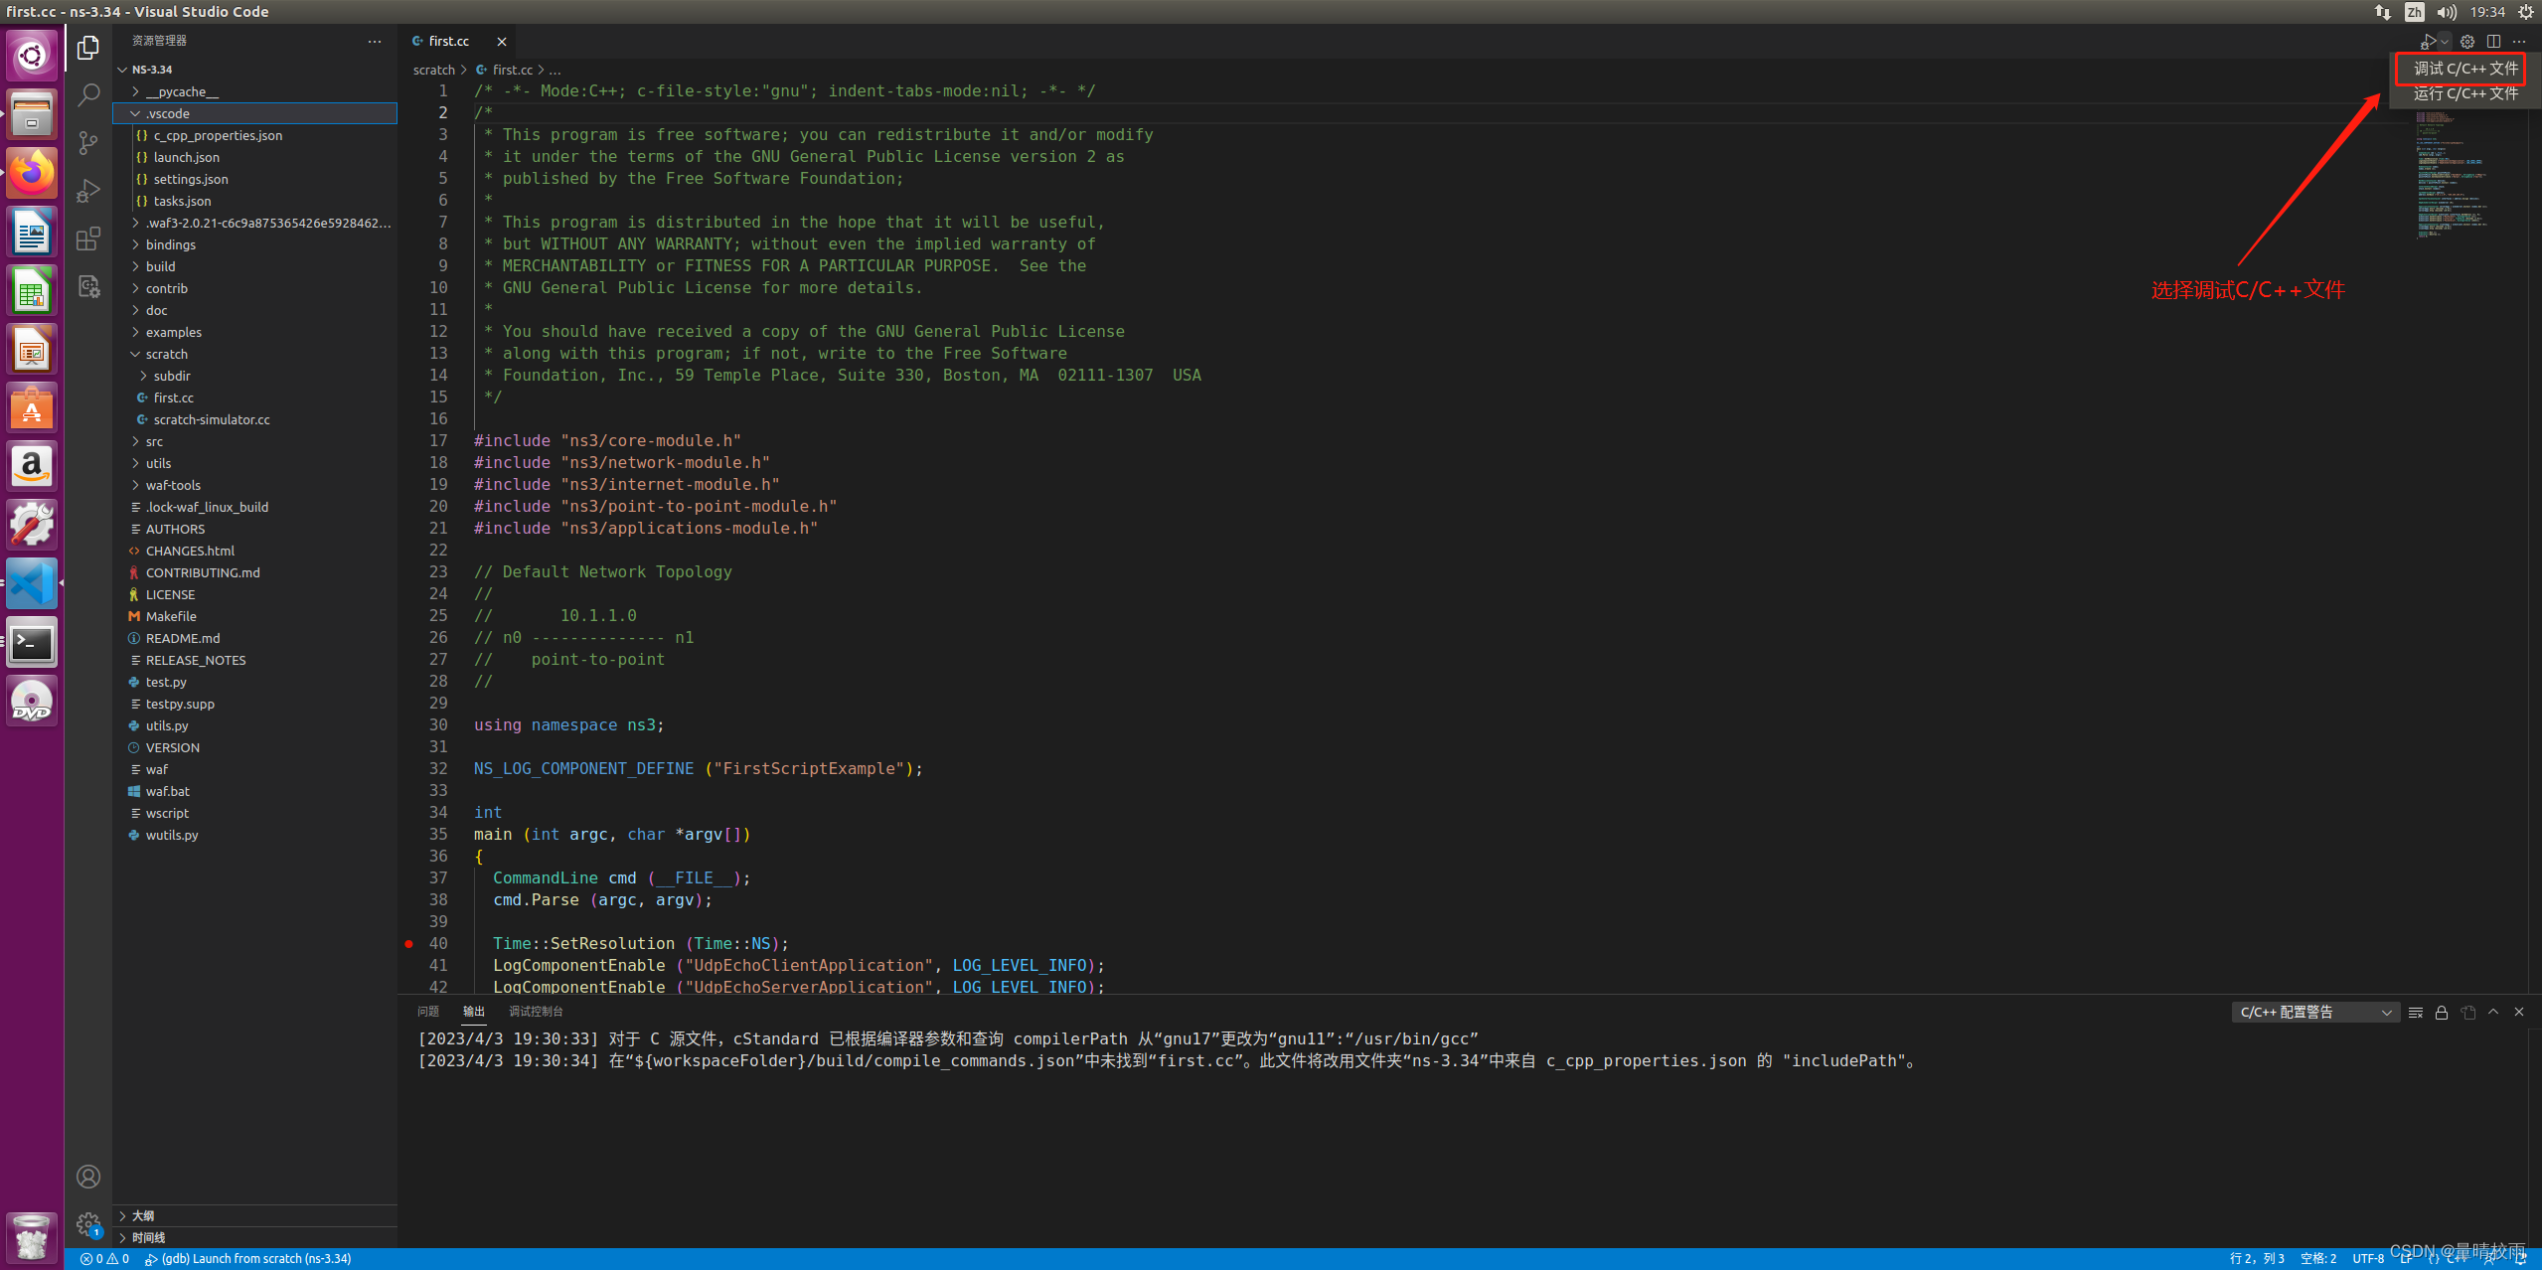Open the Source Control view
Screen dimensions: 2542x1270
pyautogui.click(x=88, y=142)
